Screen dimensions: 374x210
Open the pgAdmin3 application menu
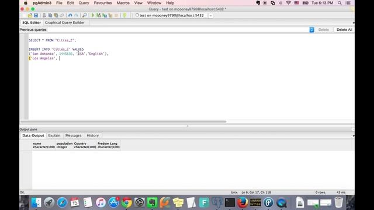[42, 3]
